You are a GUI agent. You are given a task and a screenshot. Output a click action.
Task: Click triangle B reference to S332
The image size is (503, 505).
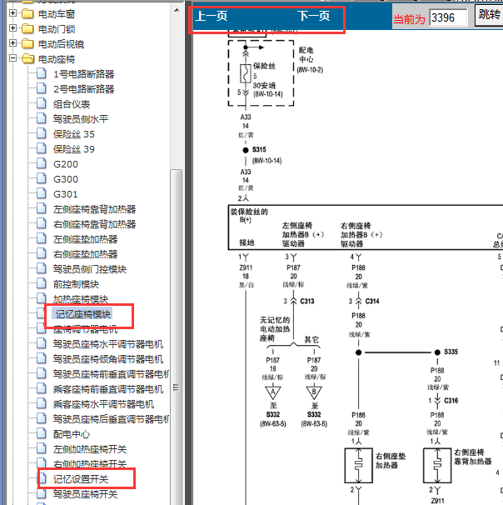pyautogui.click(x=314, y=393)
